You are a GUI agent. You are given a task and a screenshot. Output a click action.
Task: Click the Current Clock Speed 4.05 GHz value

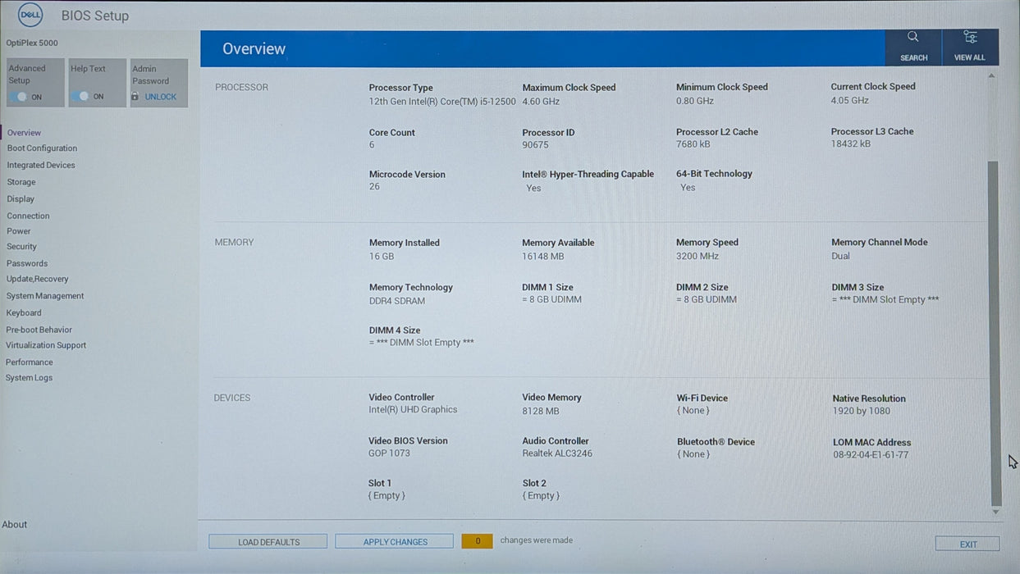849,100
